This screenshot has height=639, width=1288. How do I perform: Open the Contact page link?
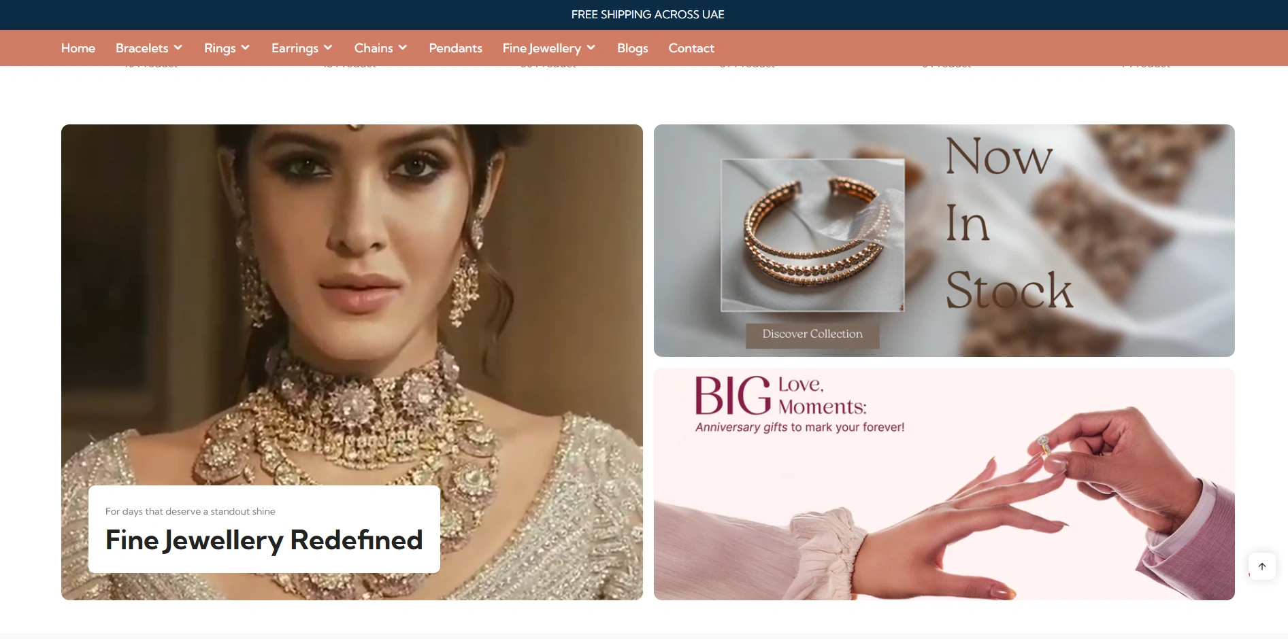[x=691, y=48]
